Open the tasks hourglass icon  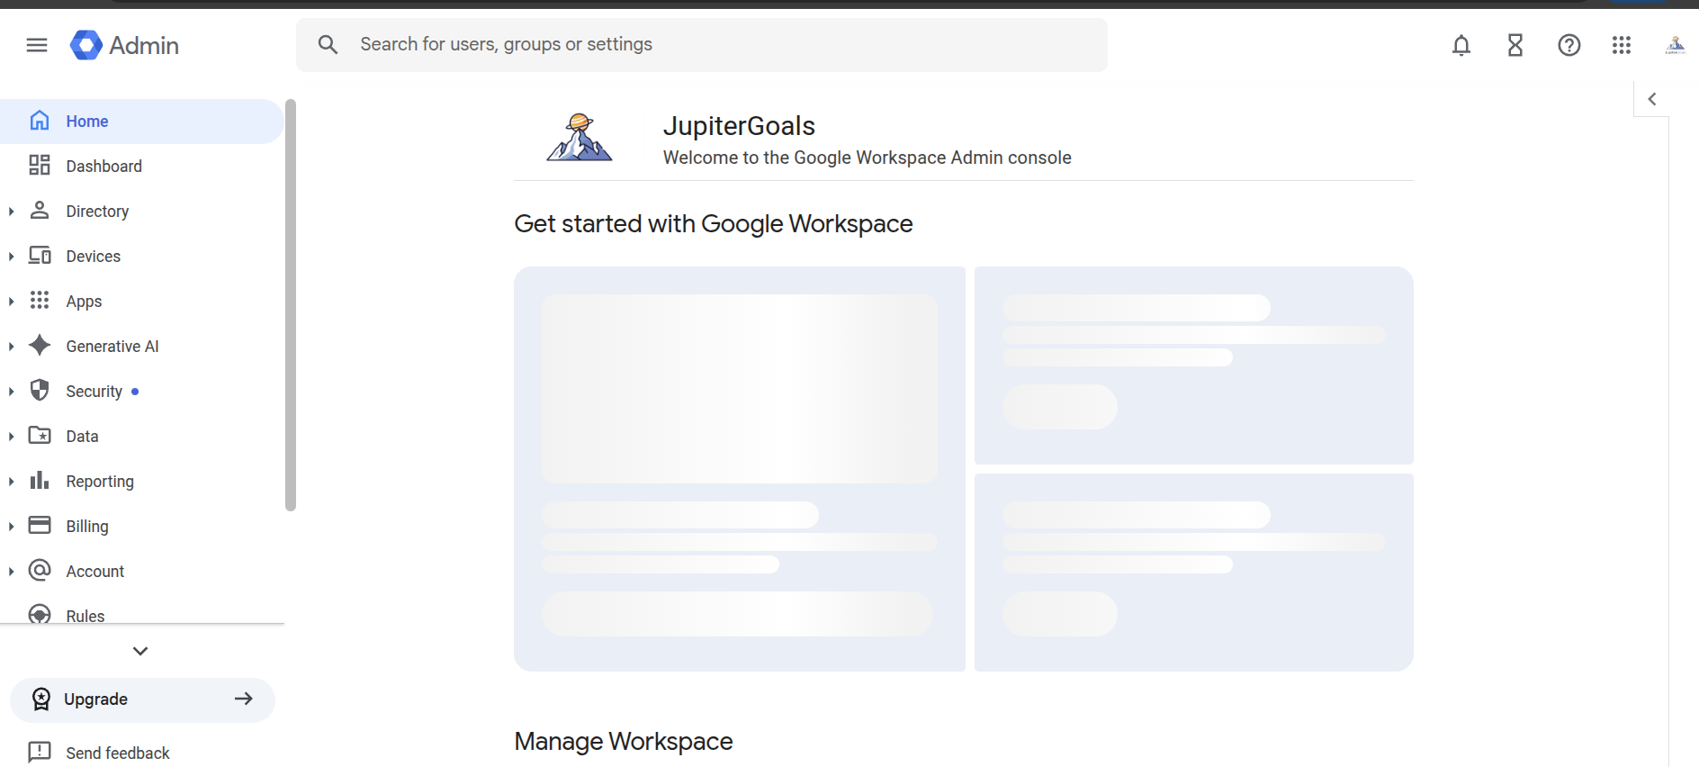click(x=1515, y=45)
